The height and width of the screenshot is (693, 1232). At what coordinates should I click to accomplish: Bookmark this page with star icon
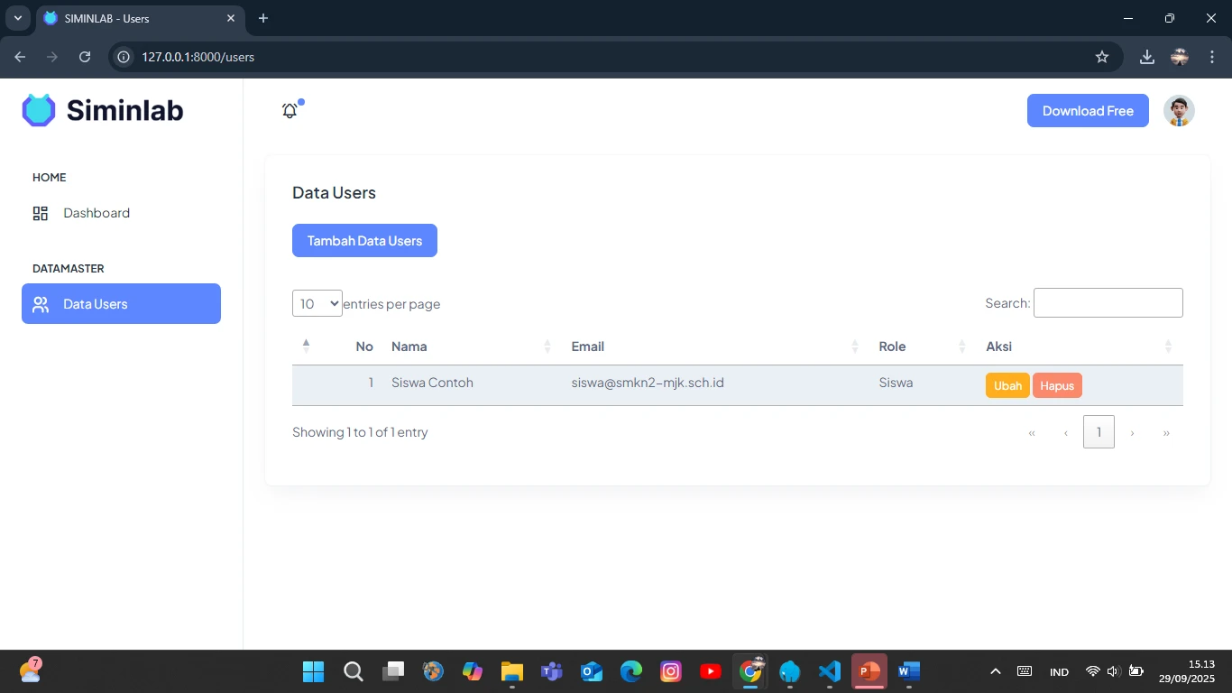coord(1101,57)
